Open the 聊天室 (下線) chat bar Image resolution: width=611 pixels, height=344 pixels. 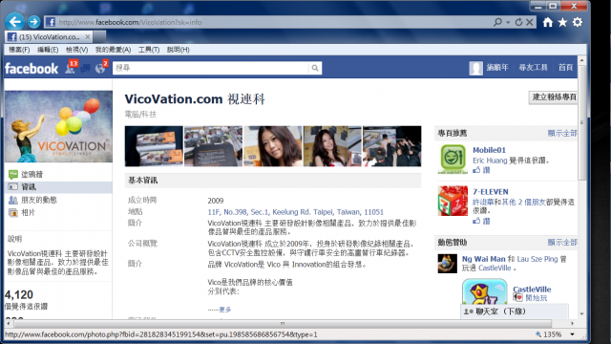(x=514, y=312)
